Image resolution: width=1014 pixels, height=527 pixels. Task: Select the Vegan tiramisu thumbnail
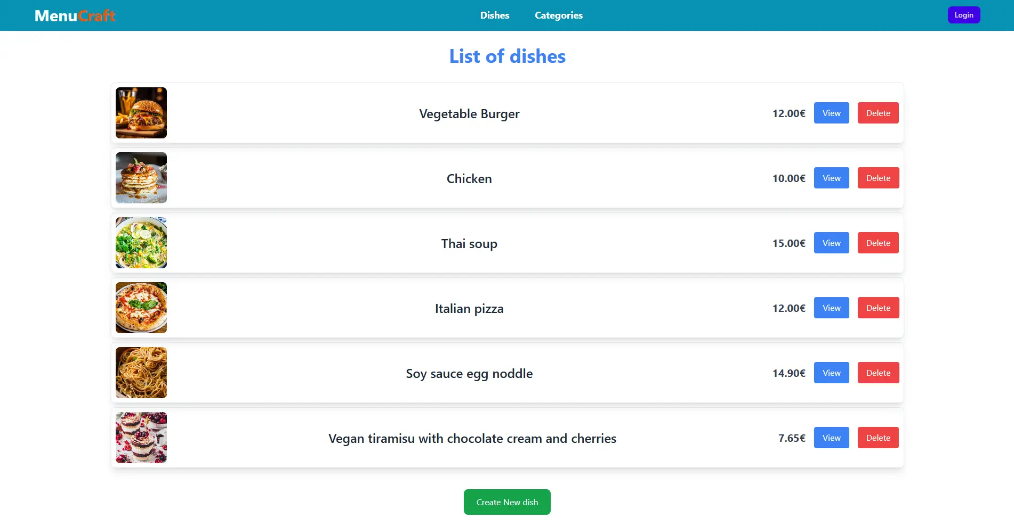[141, 438]
